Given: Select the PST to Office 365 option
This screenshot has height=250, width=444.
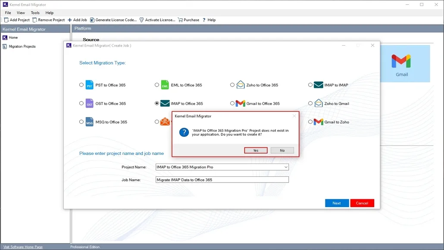Looking at the screenshot, I should (x=81, y=85).
